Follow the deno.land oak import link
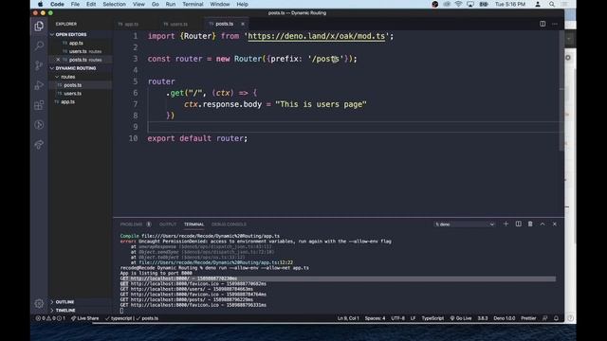The image size is (607, 341). 316,36
